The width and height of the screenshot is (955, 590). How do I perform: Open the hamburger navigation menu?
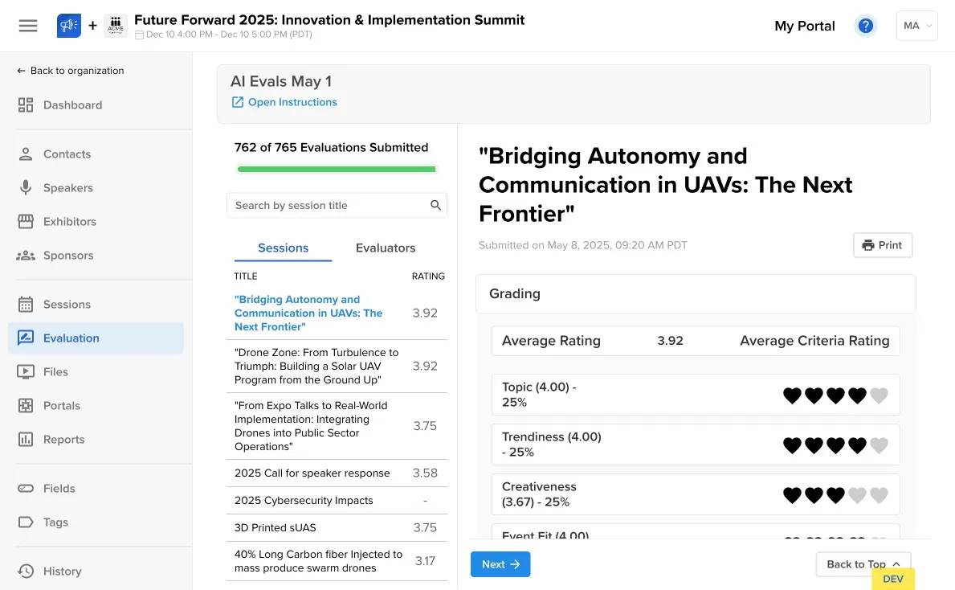[28, 26]
